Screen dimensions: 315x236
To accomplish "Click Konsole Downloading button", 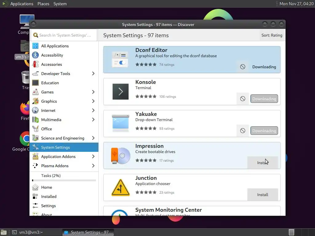I will point(264,99).
